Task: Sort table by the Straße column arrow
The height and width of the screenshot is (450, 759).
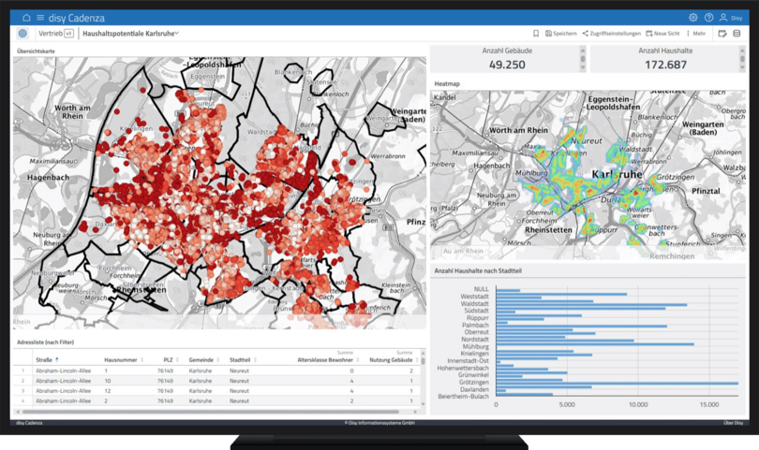Action: click(57, 359)
